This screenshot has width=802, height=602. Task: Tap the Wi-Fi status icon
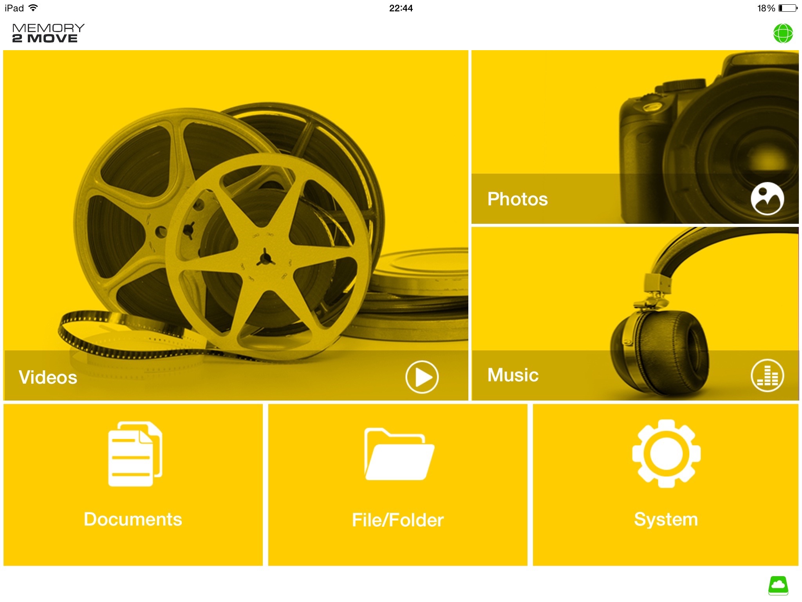pos(34,8)
